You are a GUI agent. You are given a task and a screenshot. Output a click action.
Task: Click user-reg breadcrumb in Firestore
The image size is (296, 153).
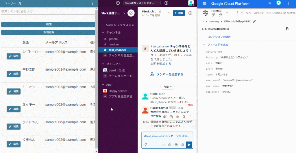(214, 21)
